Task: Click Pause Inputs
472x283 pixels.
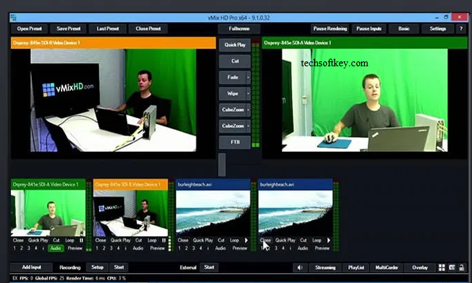Action: [x=369, y=29]
